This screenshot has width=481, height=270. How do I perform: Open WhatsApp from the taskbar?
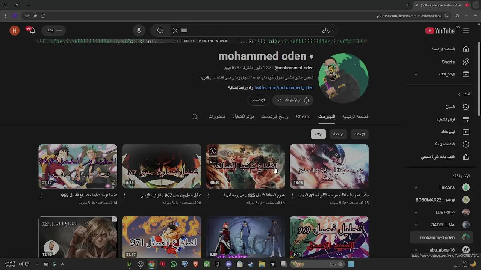[174, 264]
